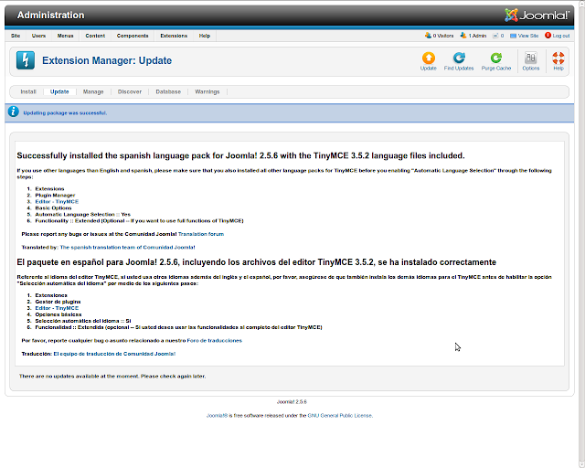
Task: Click the 'Gestor de plugins' list item
Action: [x=58, y=302]
